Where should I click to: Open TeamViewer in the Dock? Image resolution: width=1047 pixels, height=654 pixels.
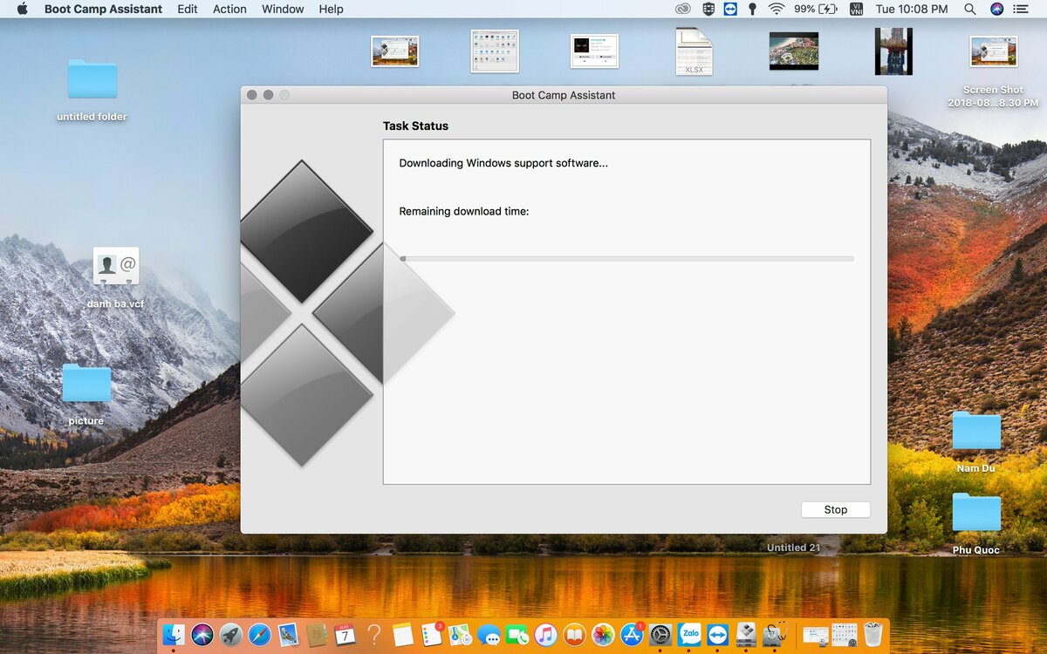click(x=718, y=634)
